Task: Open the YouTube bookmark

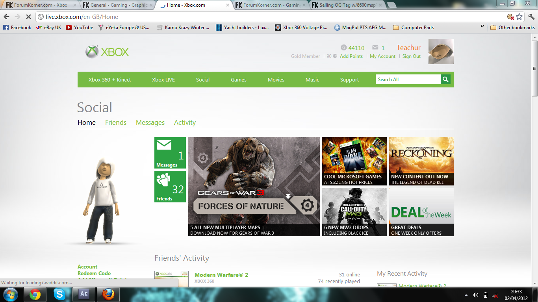Action: click(x=80, y=28)
